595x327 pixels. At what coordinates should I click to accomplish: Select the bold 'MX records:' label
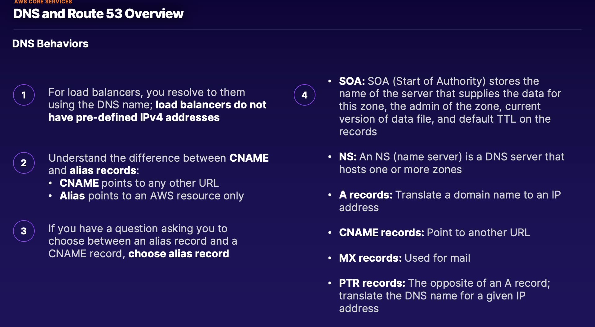[370, 258]
